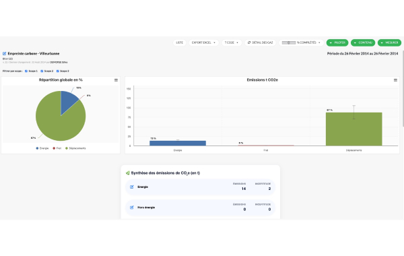This screenshot has height=256, width=404.
Task: Open the Répartition globale chart hamburger menu
Action: (116, 80)
